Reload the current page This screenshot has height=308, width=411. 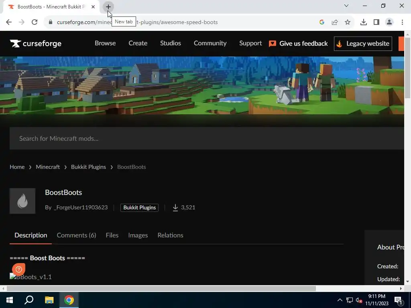[x=35, y=22]
